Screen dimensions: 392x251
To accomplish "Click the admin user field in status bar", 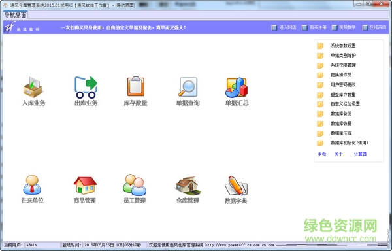I will pos(42,245).
